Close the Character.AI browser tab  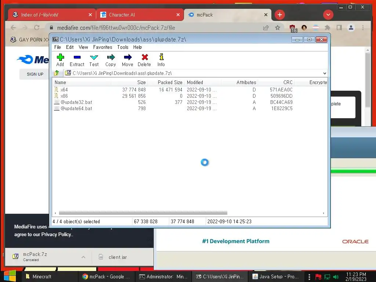pyautogui.click(x=178, y=15)
